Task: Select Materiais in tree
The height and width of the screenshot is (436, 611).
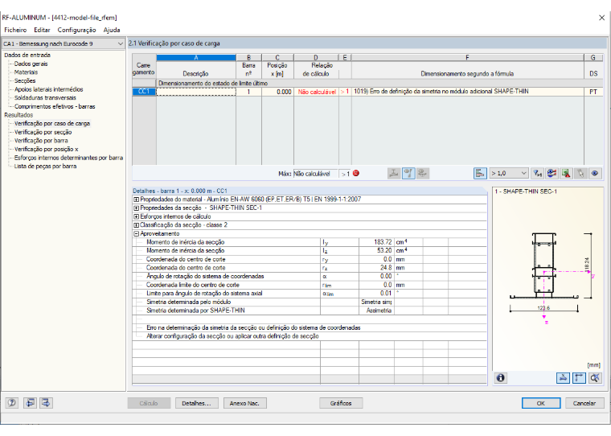Action: [x=26, y=72]
